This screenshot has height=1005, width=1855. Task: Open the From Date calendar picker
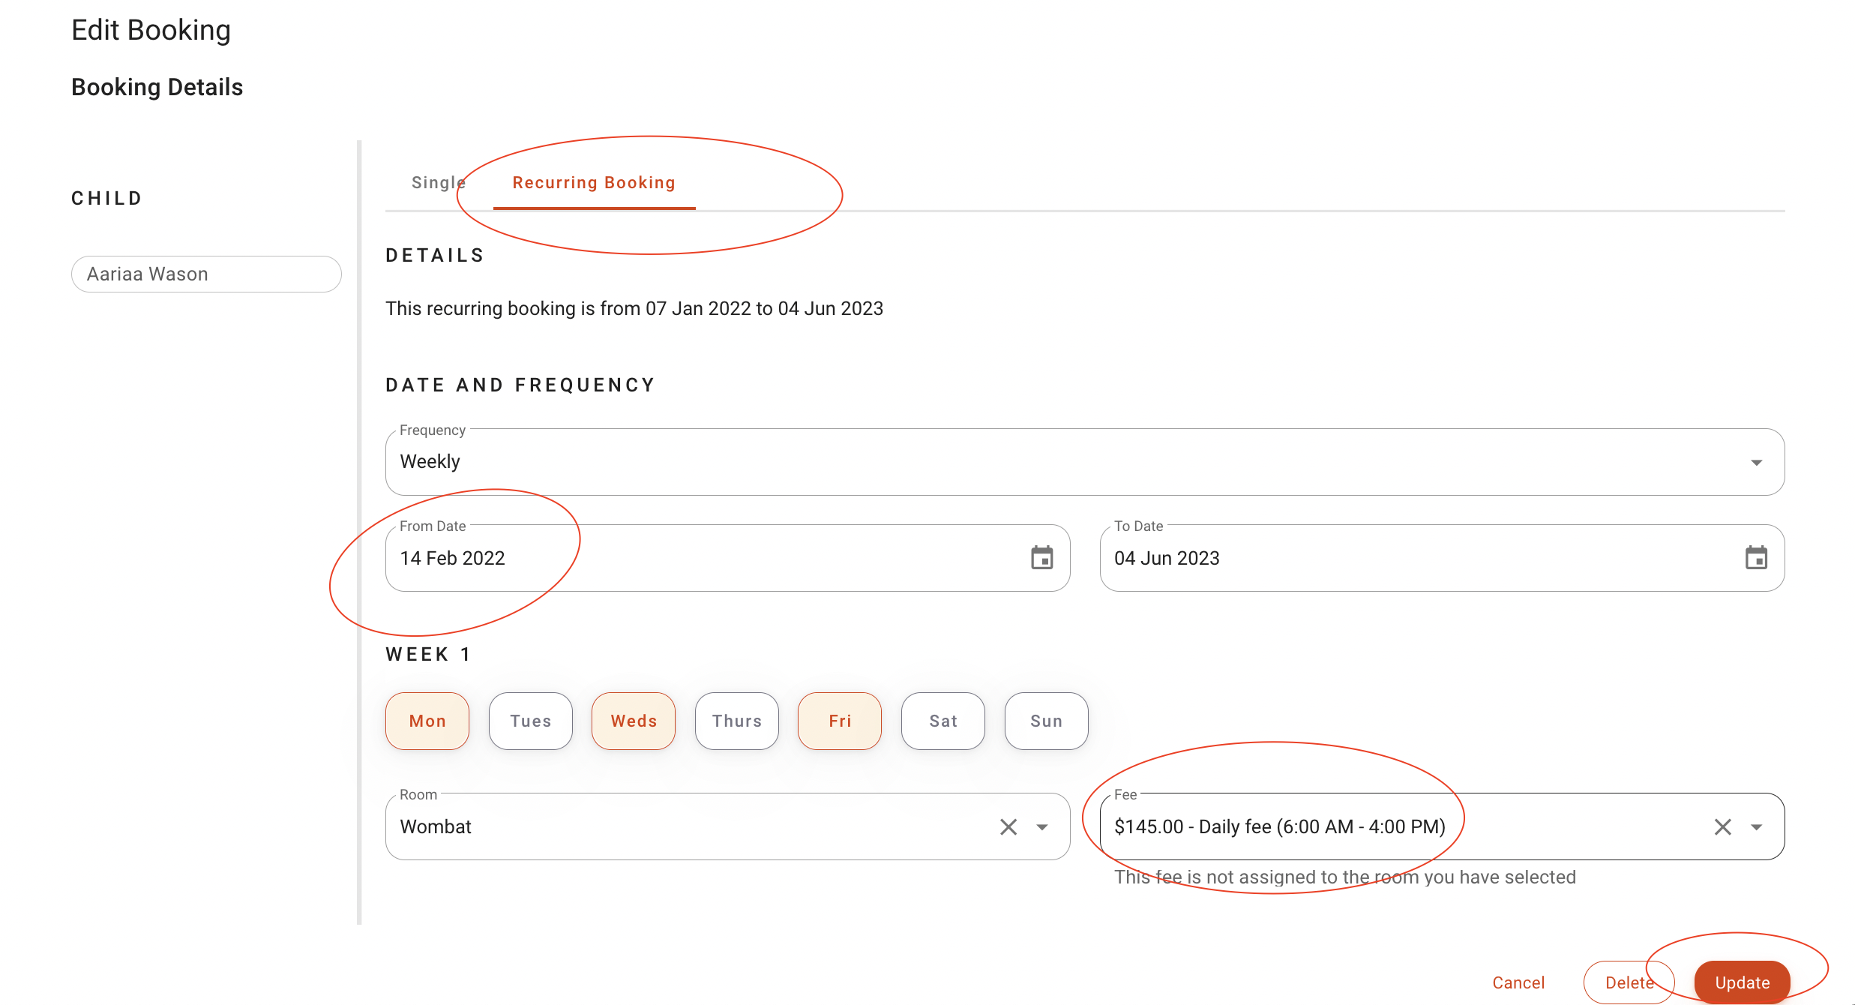click(1041, 558)
